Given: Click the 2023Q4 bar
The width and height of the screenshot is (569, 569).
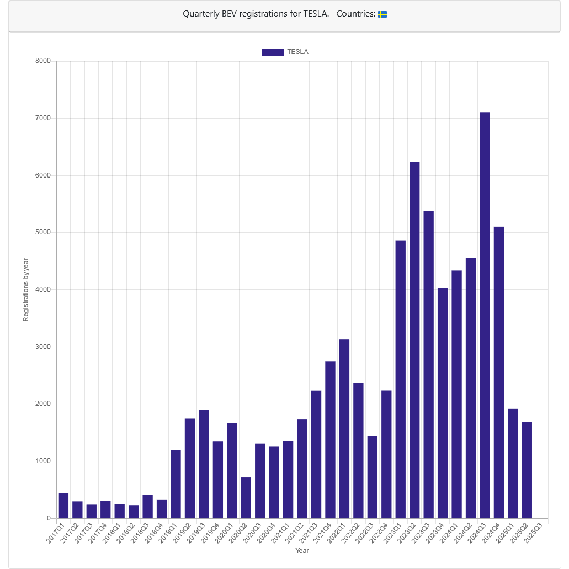Looking at the screenshot, I should point(443,404).
